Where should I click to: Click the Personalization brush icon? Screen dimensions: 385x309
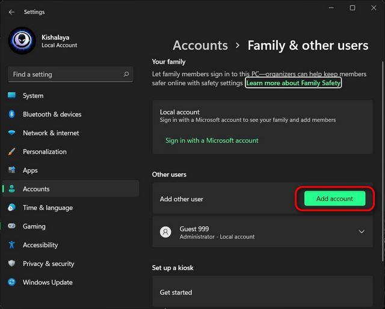coord(11,152)
